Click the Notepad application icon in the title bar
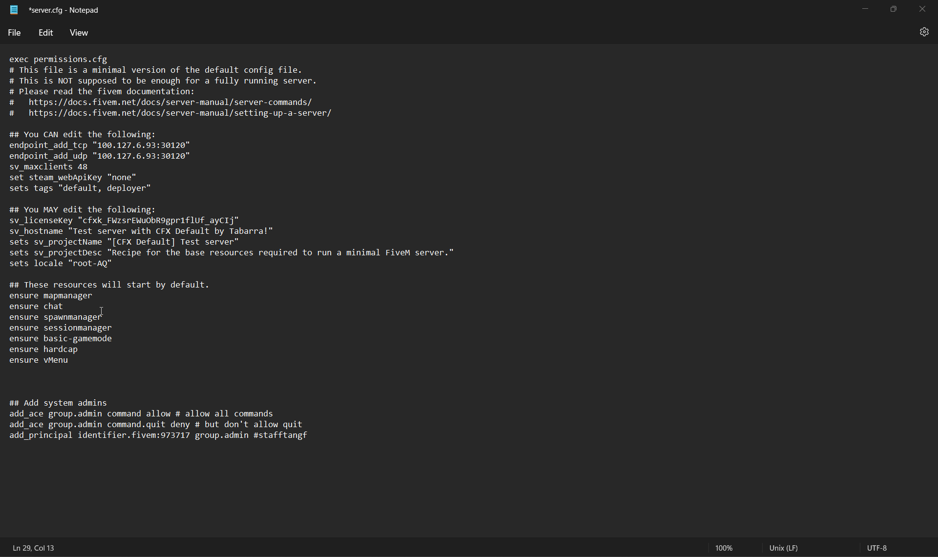 [14, 10]
